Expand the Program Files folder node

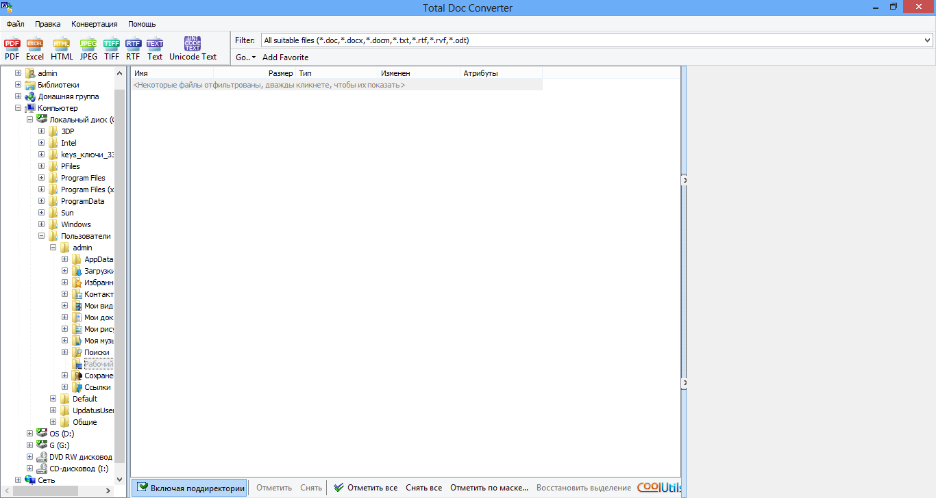pos(42,178)
